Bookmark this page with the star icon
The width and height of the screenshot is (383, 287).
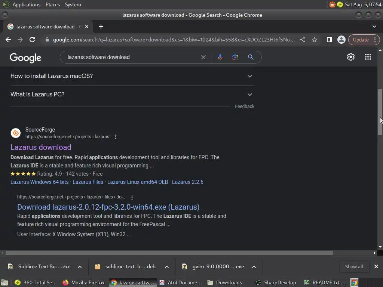coord(314,40)
